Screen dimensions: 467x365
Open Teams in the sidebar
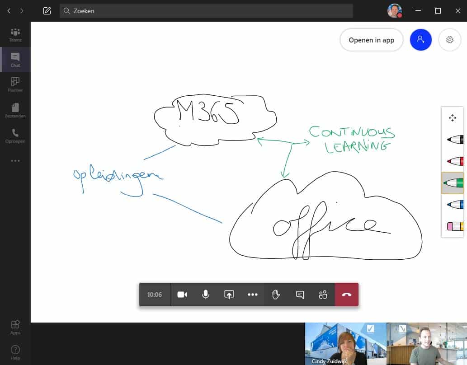[x=15, y=34]
